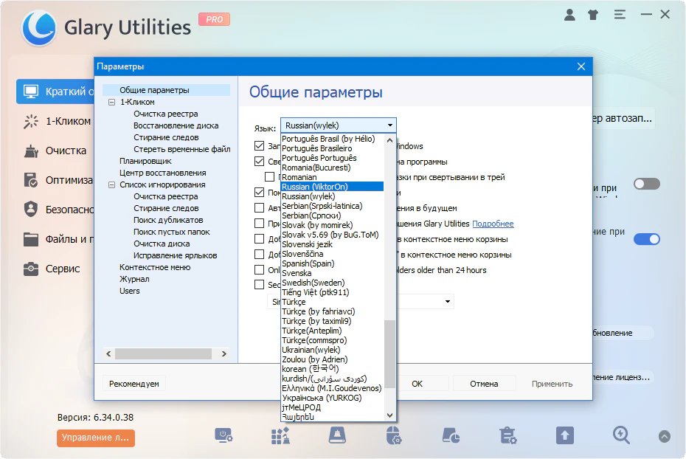
Task: Click the user account icon in the title bar
Action: tap(569, 14)
